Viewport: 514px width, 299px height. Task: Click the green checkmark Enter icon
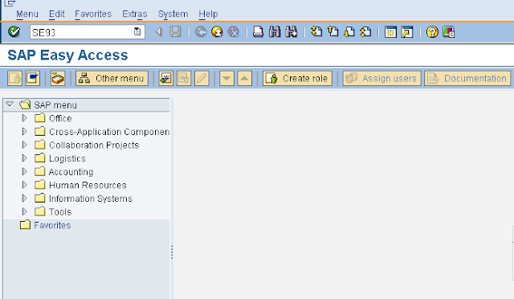click(14, 32)
